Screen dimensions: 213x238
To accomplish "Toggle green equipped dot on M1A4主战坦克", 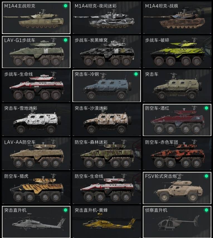I will click(x=65, y=6).
